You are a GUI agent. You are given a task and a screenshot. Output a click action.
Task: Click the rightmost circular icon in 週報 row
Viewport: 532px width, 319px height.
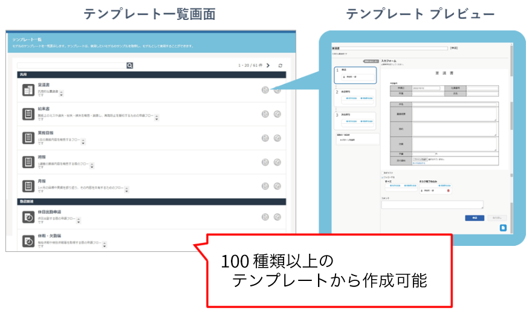277,162
